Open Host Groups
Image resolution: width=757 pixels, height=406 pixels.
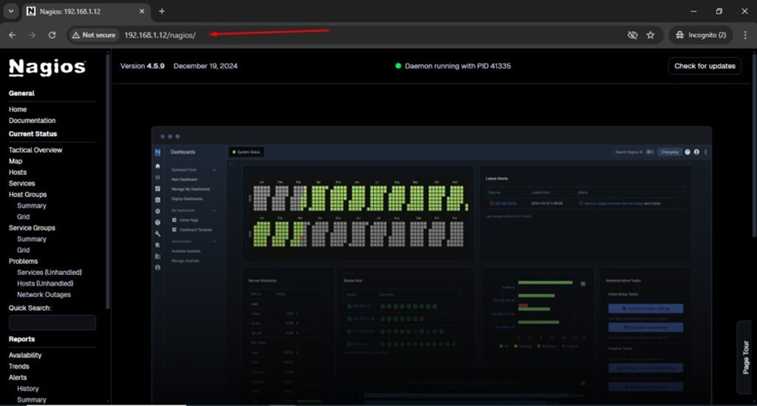pyautogui.click(x=28, y=194)
